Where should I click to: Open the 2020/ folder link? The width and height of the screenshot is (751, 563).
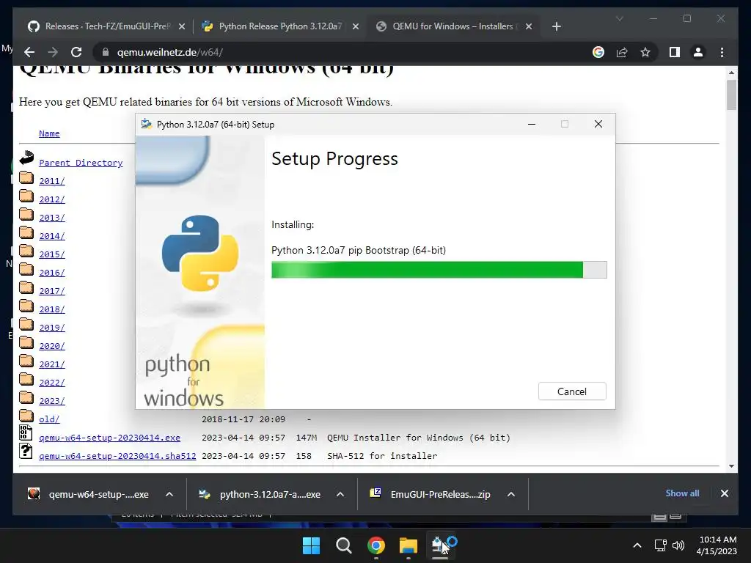[52, 346]
